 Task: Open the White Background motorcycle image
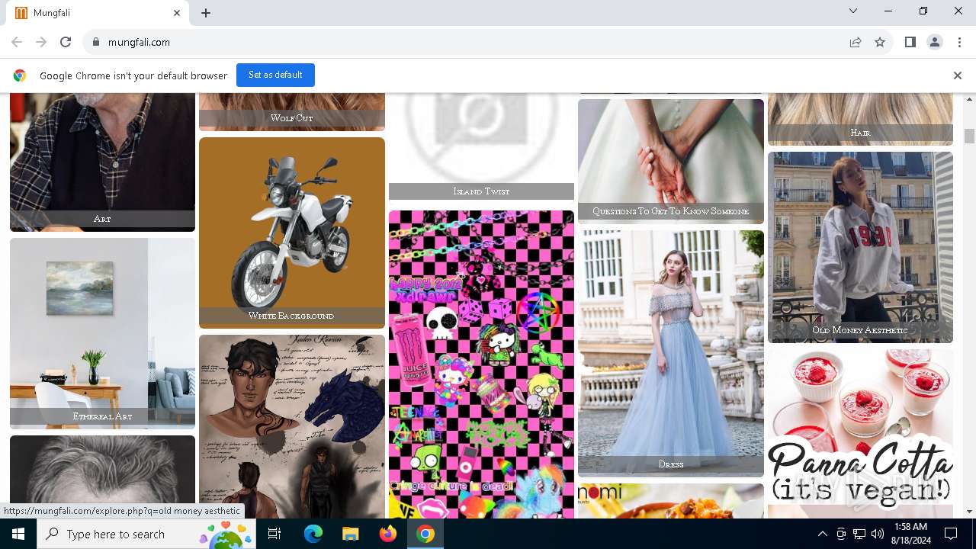(292, 232)
